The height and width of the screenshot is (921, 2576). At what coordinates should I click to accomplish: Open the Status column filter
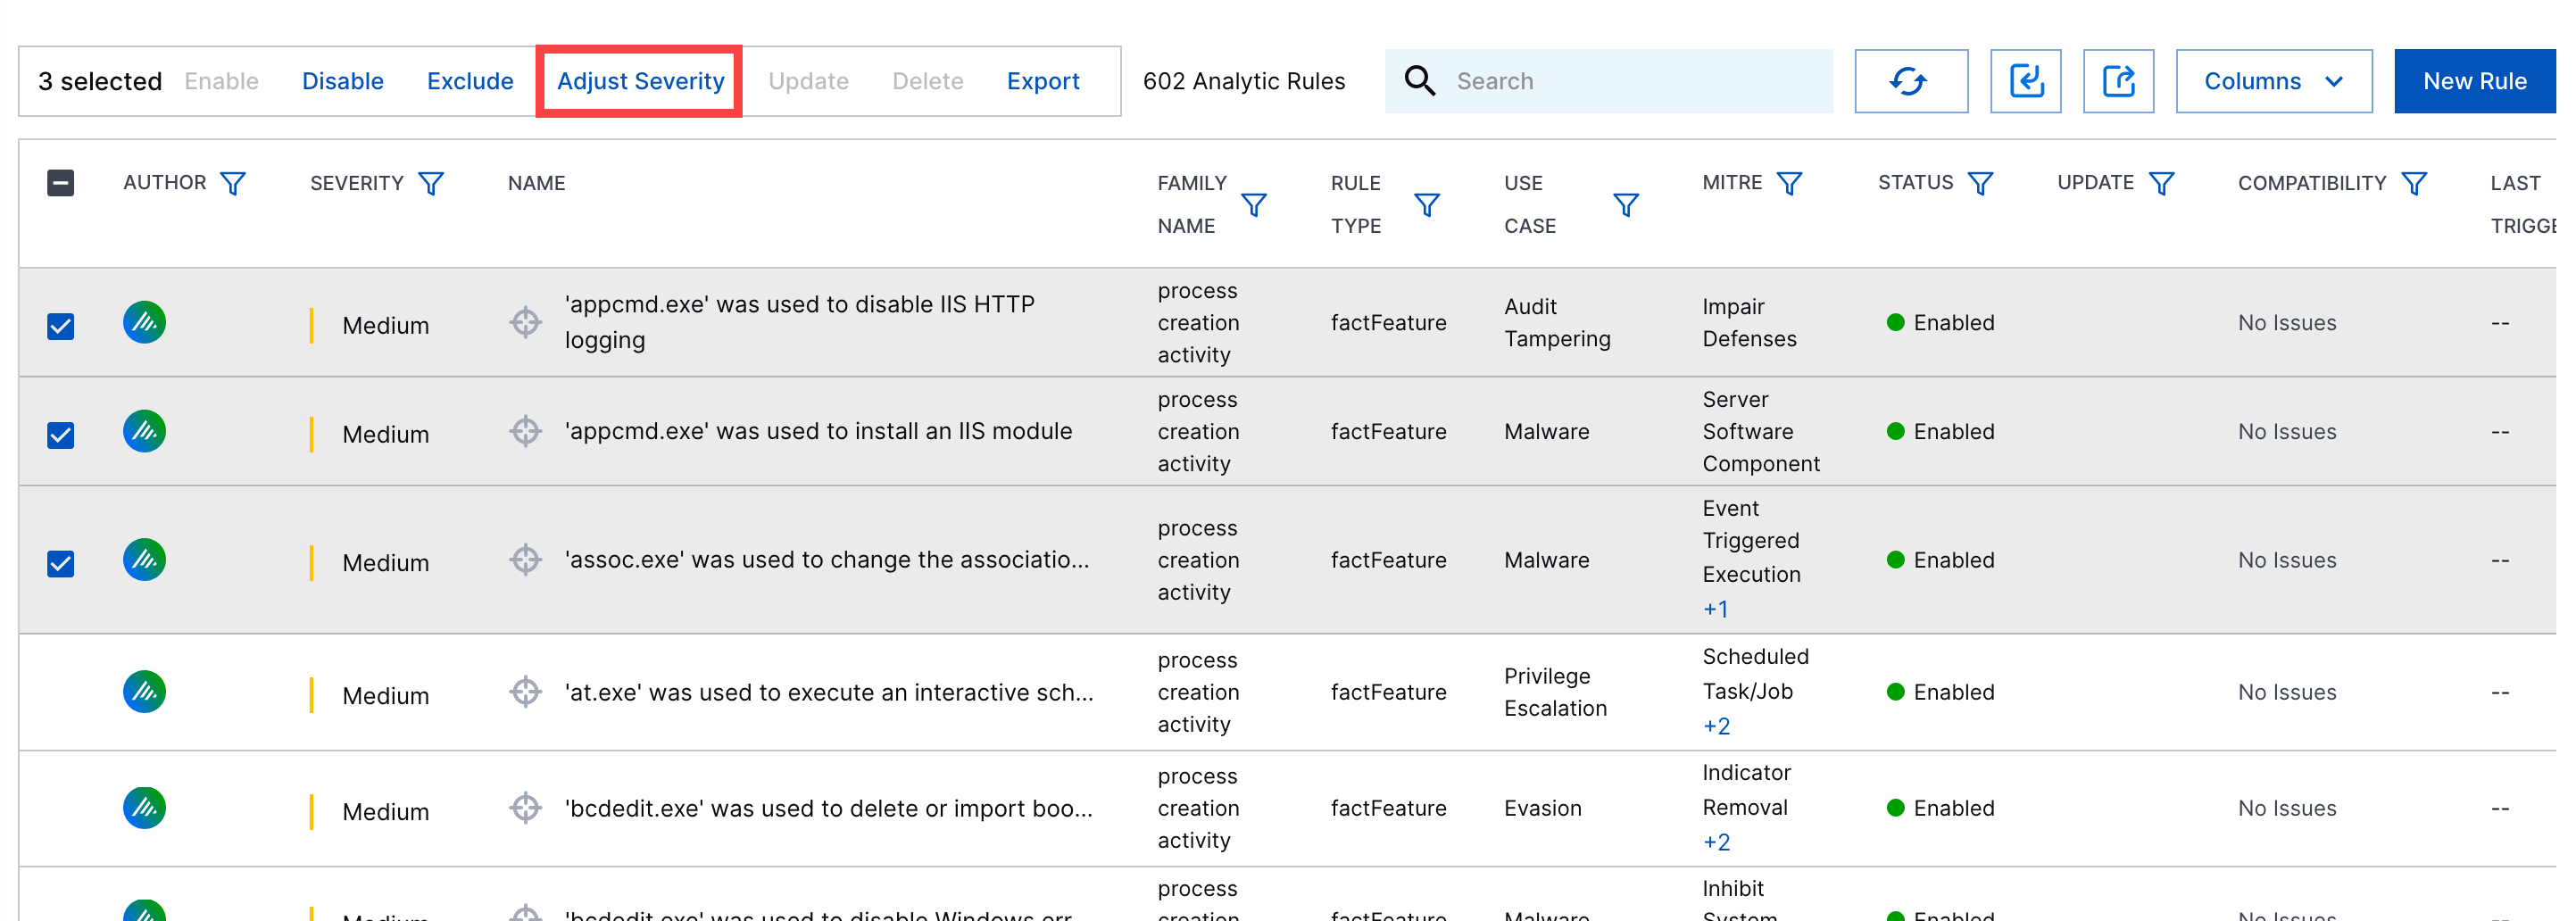(1980, 183)
